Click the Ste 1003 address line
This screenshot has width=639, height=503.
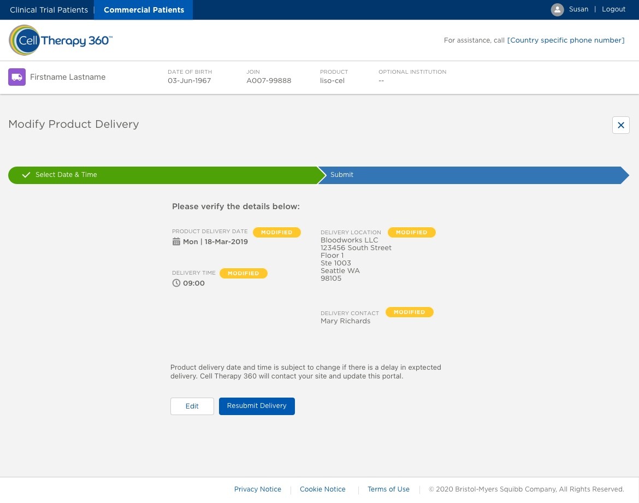[x=335, y=263]
